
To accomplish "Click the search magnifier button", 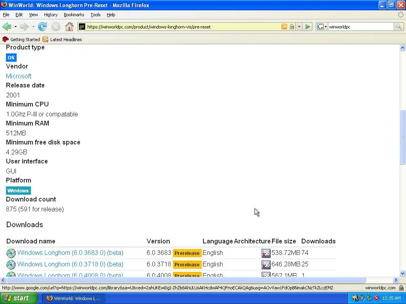I will pyautogui.click(x=398, y=27).
